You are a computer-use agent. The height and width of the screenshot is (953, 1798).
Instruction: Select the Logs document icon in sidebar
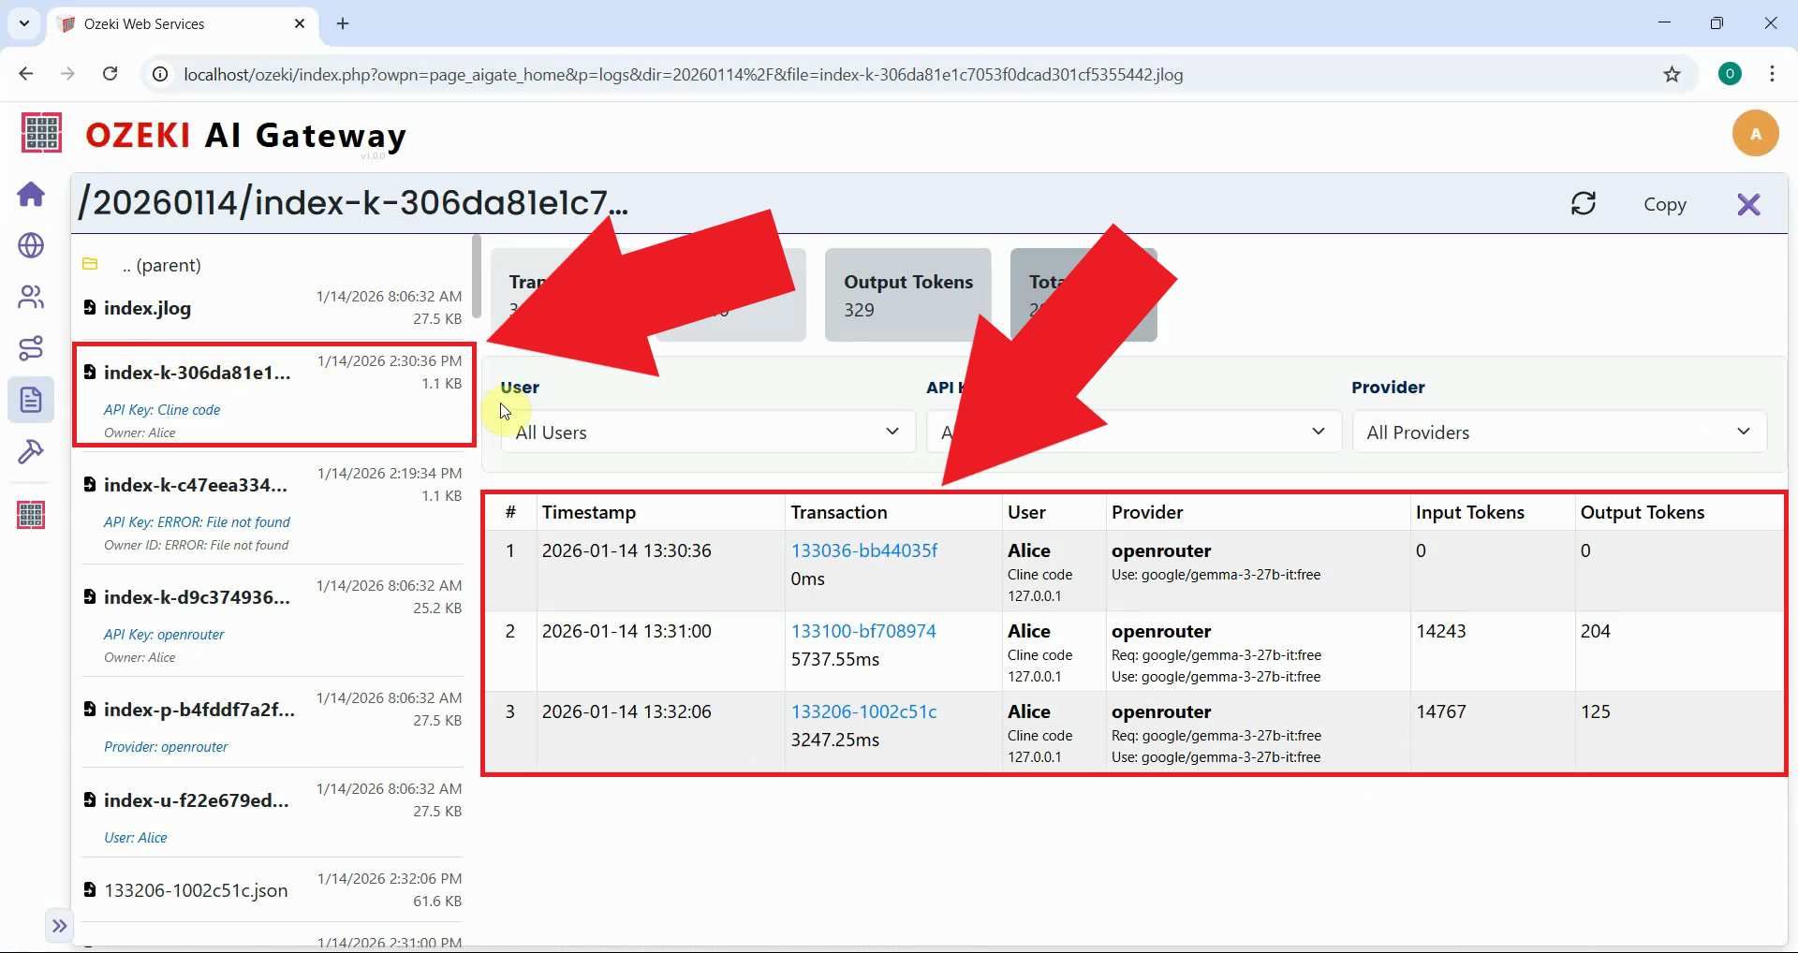[31, 400]
